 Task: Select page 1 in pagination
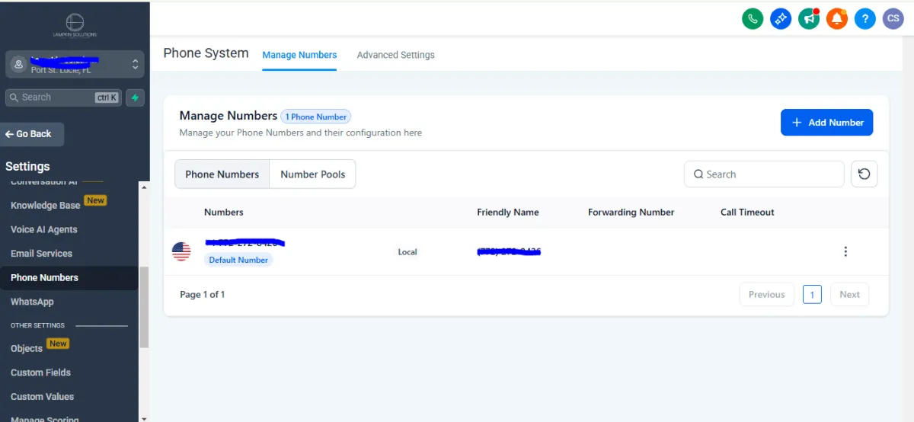[812, 295]
